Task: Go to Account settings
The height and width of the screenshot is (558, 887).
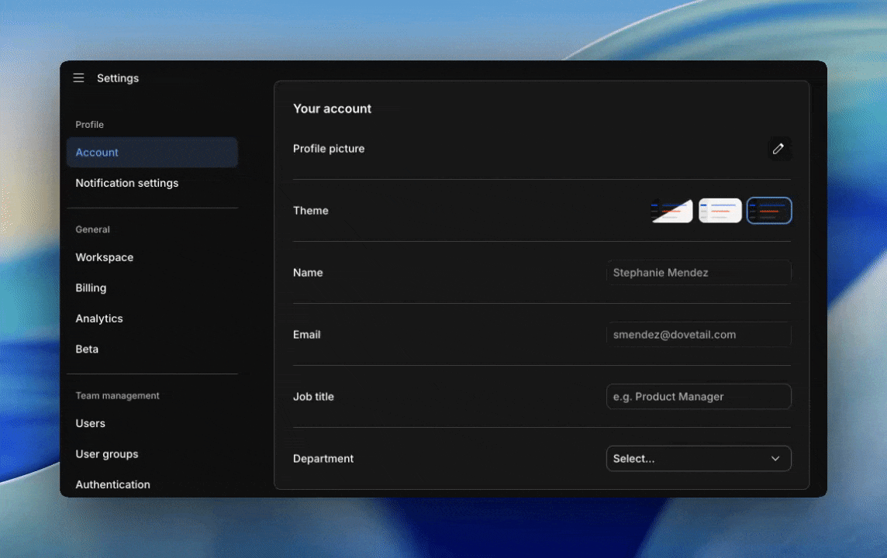Action: (152, 152)
